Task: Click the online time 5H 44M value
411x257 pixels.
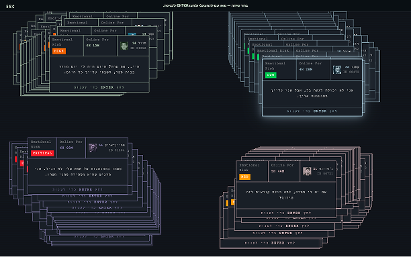Action: 277,171
